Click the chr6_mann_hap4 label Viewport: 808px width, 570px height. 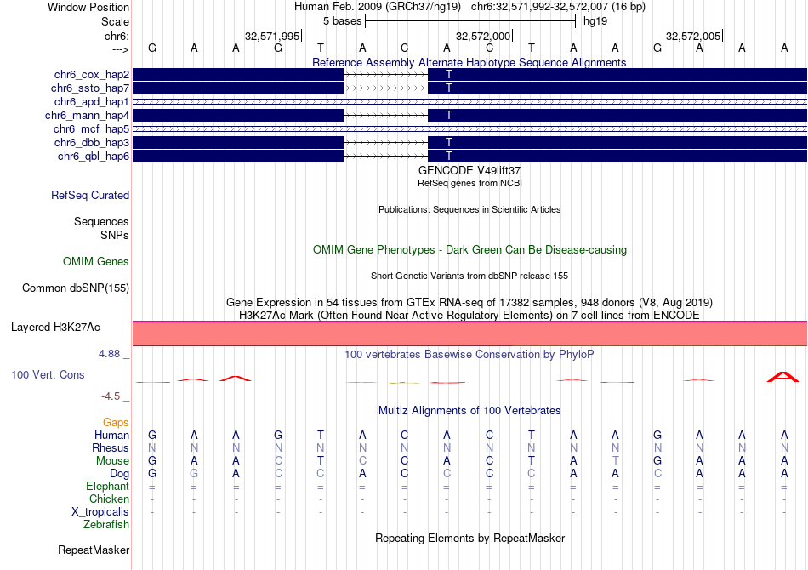pos(87,116)
